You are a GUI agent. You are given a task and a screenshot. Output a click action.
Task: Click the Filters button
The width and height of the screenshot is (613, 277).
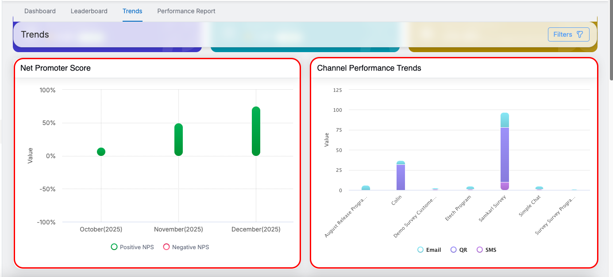click(x=568, y=34)
